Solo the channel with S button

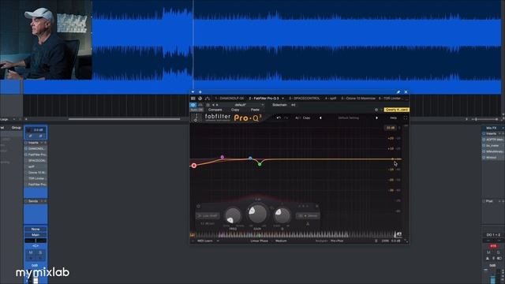click(40, 252)
